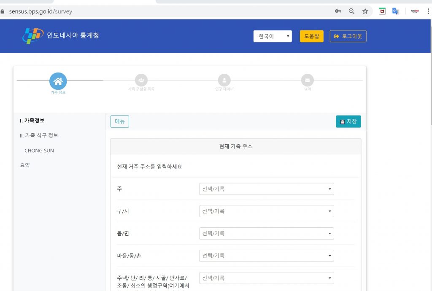
Task: Click the 로그아웃 logout button
Action: (348, 36)
